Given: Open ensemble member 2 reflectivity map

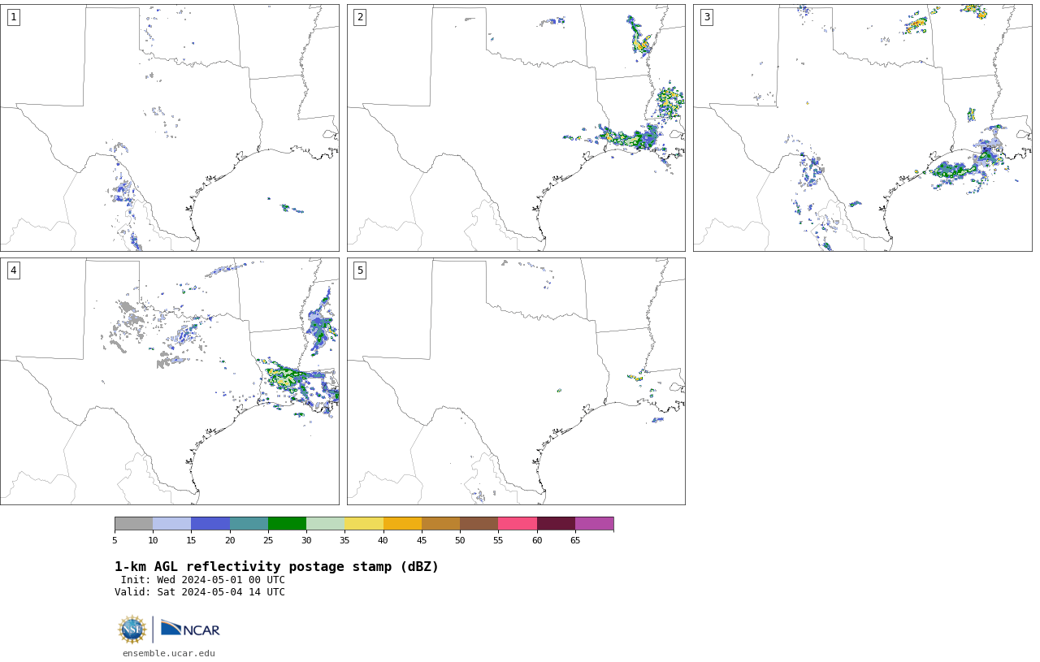Looking at the screenshot, I should pyautogui.click(x=516, y=128).
